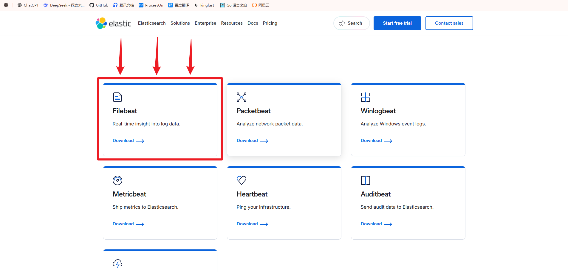The height and width of the screenshot is (272, 568).
Task: Open the kingfast bookmark
Action: tap(204, 5)
